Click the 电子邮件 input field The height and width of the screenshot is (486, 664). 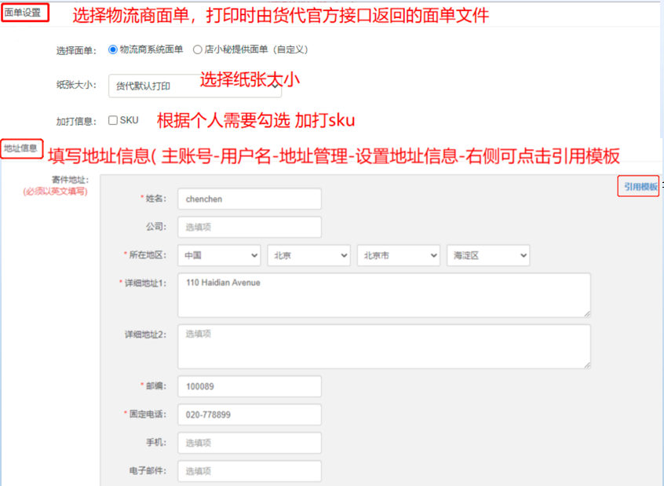[x=250, y=471]
